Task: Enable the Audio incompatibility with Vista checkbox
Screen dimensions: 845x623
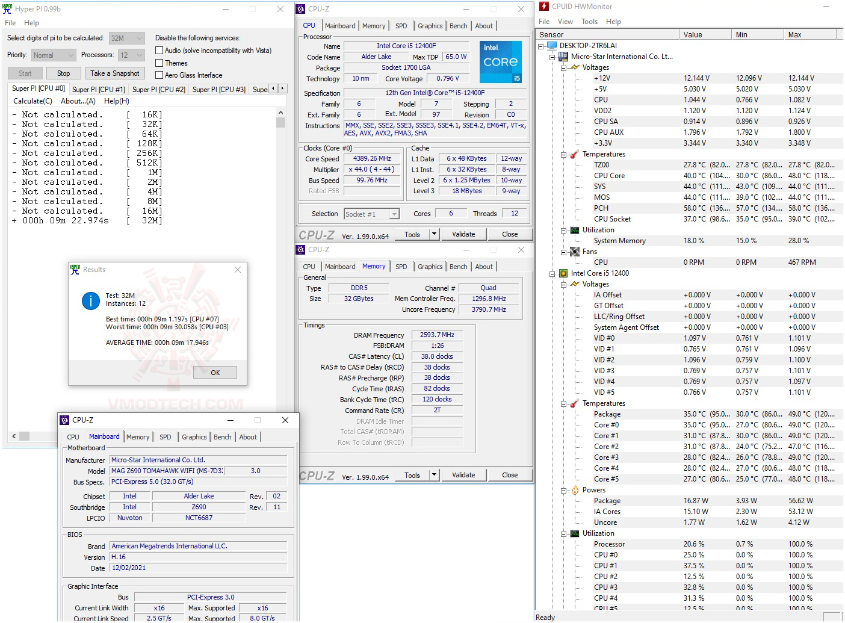Action: 159,51
